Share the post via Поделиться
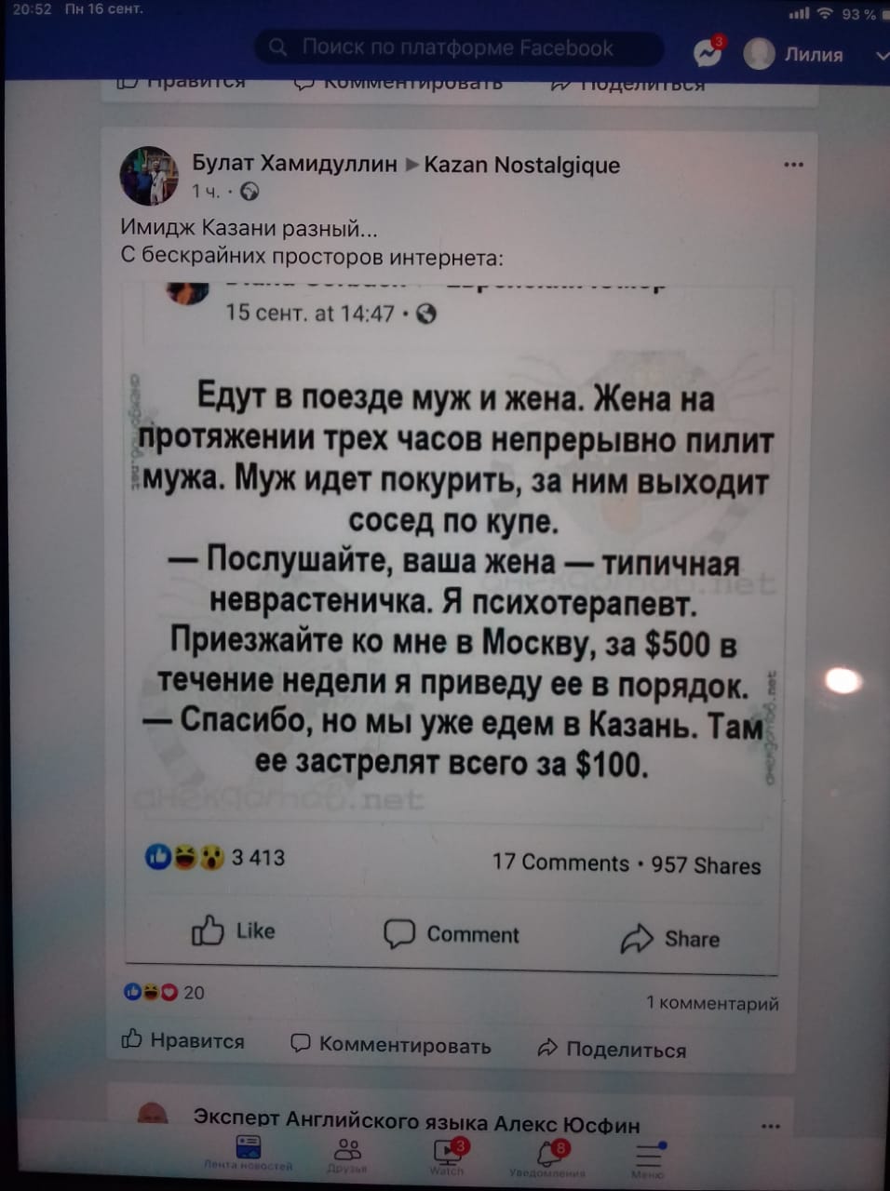 click(x=612, y=1049)
